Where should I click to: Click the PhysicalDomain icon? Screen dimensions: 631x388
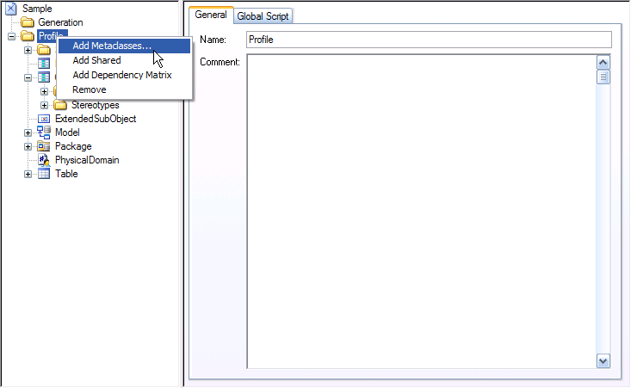pos(44,160)
